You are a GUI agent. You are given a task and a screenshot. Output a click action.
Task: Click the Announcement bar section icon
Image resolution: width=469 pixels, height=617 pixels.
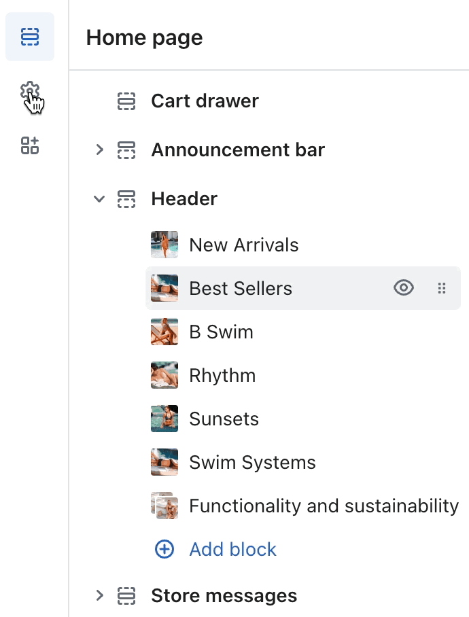127,149
